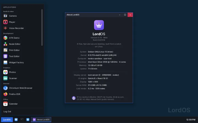198x123 pixels.
Task: Click last render 0.2 ms · 539 nodes
Action: click(x=96, y=89)
